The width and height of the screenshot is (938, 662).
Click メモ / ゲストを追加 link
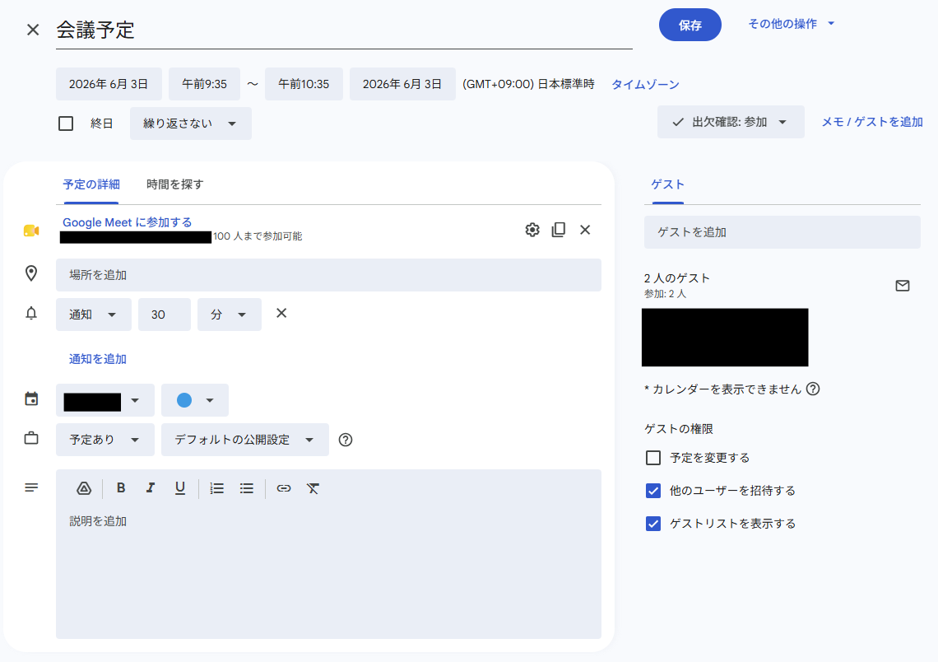(x=871, y=122)
